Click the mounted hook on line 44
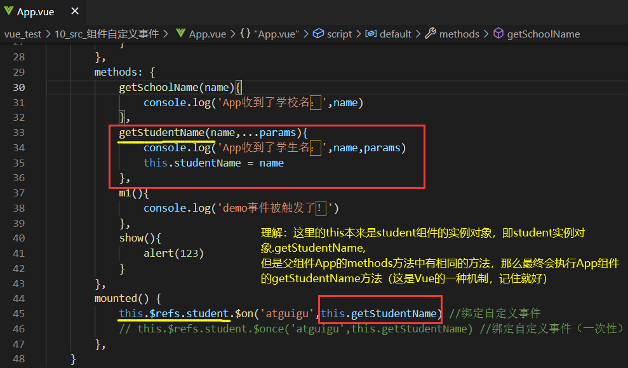This screenshot has height=368, width=628. (x=116, y=299)
